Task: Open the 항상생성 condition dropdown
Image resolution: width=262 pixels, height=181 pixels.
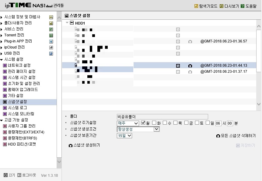Action: [138, 129]
